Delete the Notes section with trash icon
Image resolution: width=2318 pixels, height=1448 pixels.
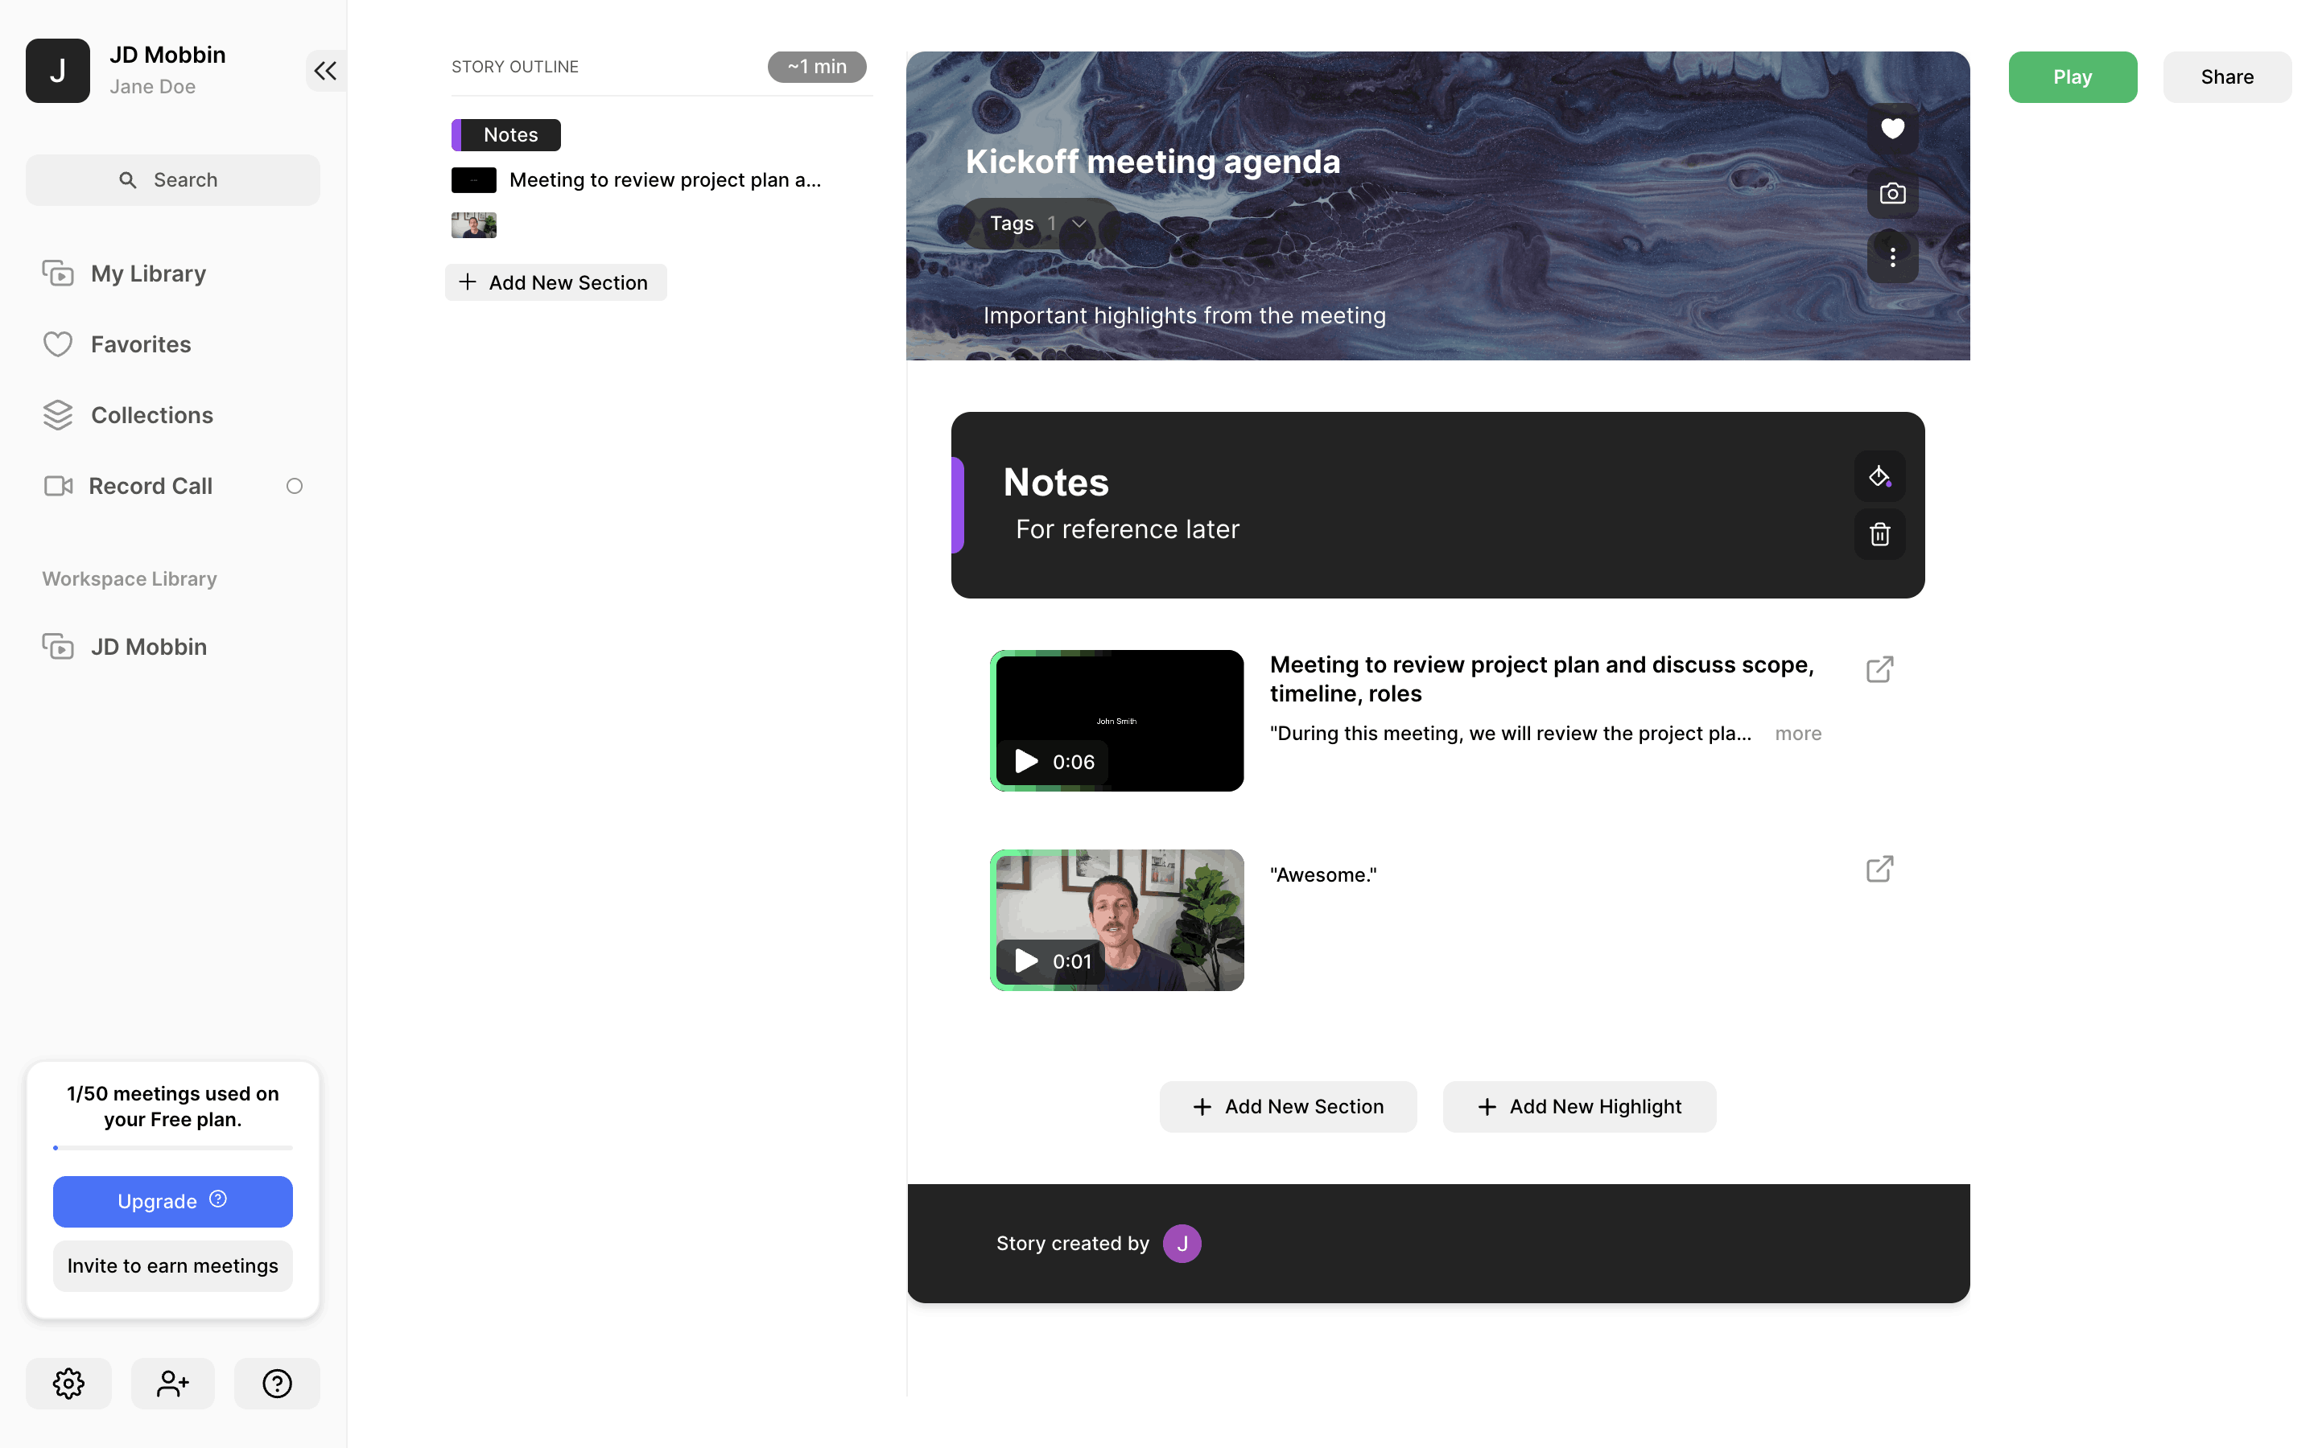point(1879,534)
